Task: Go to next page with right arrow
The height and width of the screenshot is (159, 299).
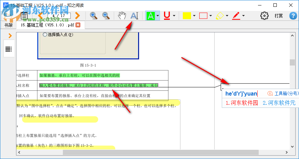Action: [x=77, y=16]
